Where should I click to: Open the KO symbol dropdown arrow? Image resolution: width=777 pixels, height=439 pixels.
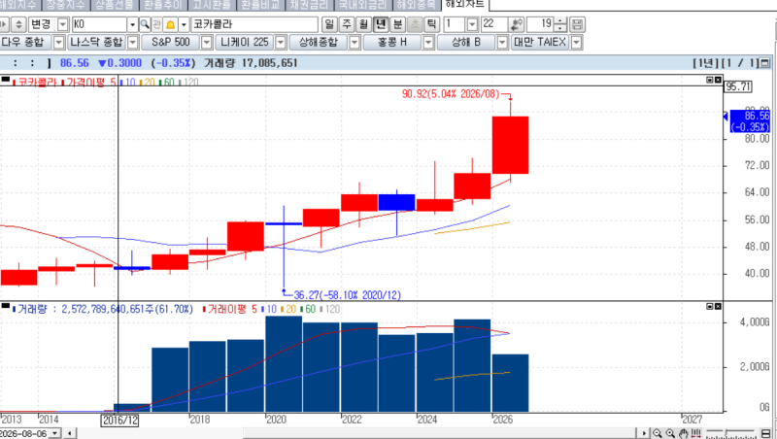click(132, 24)
